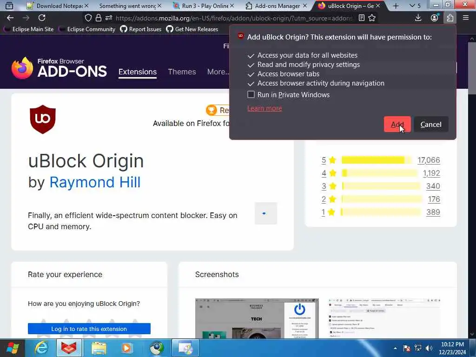The image size is (476, 357).
Task: Close the Download Notepad tab
Action: point(86,6)
